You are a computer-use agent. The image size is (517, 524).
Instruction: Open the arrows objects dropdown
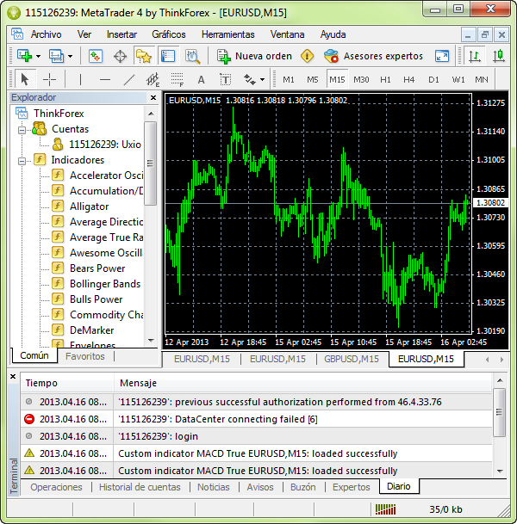255,79
